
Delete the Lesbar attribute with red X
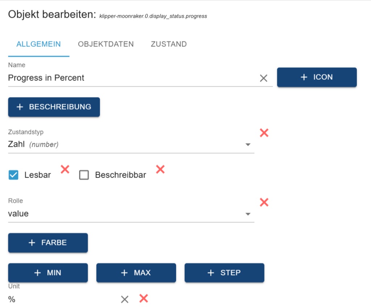[65, 169]
